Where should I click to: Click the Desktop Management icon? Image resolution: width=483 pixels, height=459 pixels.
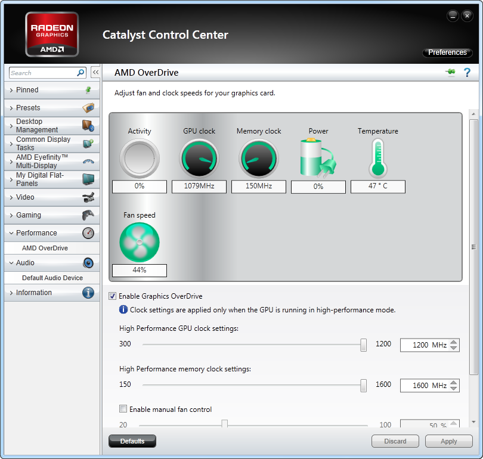pyautogui.click(x=88, y=126)
